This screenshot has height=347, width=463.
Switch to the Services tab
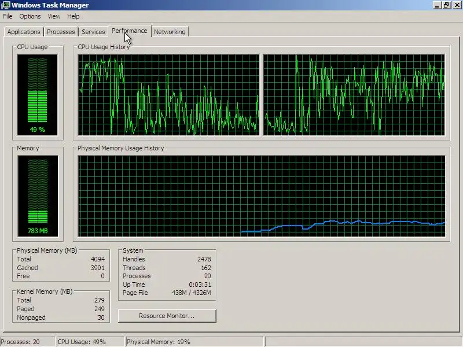click(93, 32)
